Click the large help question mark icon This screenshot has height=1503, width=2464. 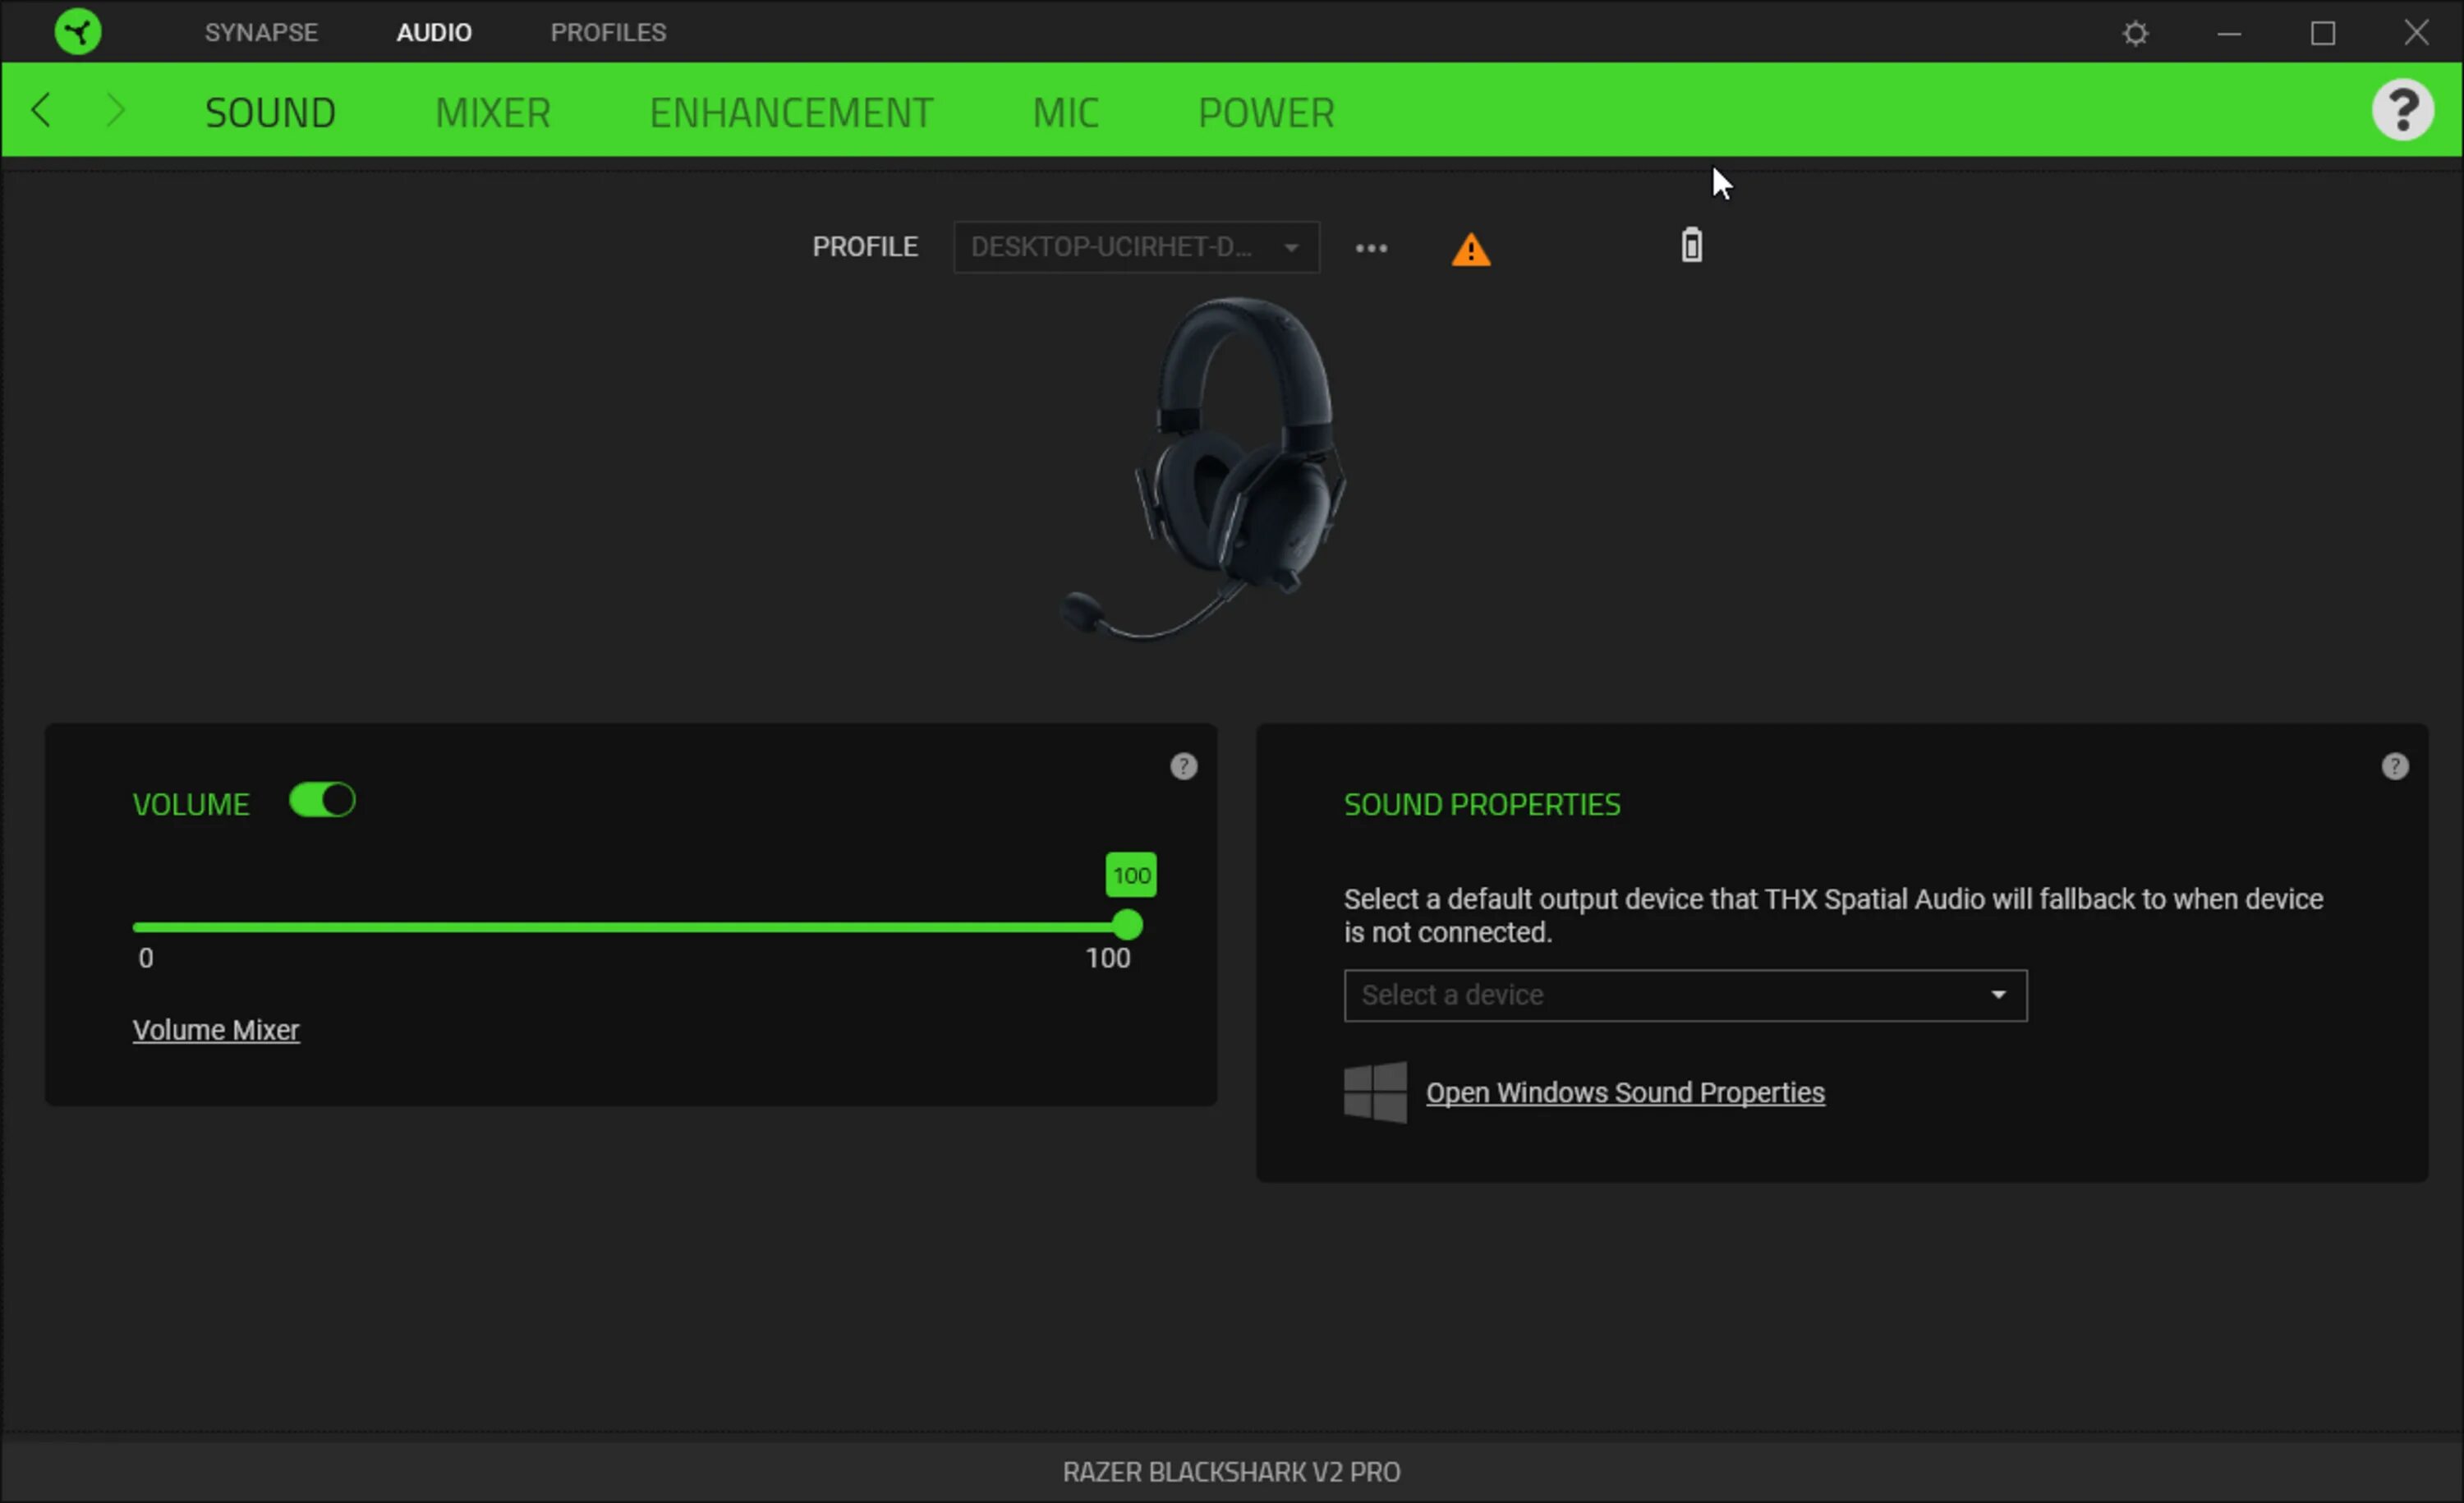2402,110
